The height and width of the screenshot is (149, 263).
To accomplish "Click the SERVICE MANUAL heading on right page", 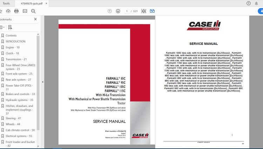I will 203,44.
